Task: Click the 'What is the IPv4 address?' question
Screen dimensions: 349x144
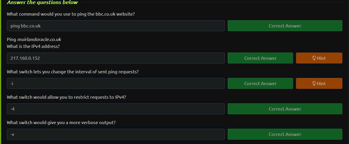Action: pyautogui.click(x=33, y=46)
